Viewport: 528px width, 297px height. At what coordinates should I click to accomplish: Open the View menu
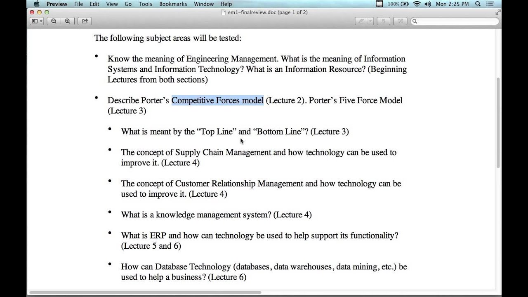point(112,4)
